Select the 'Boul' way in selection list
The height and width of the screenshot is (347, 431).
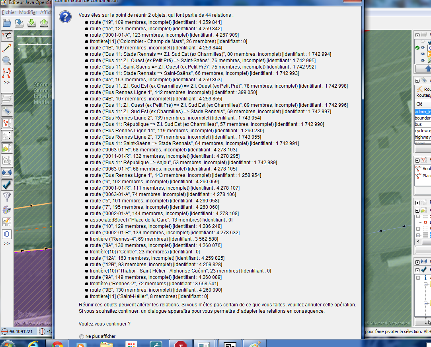tap(423, 169)
